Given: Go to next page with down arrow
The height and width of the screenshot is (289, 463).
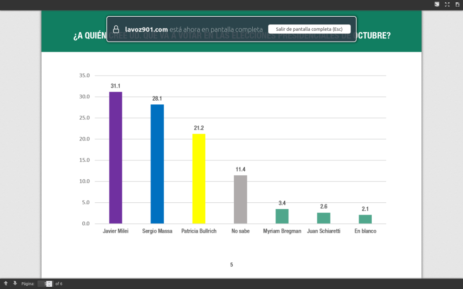Looking at the screenshot, I should coord(14,283).
